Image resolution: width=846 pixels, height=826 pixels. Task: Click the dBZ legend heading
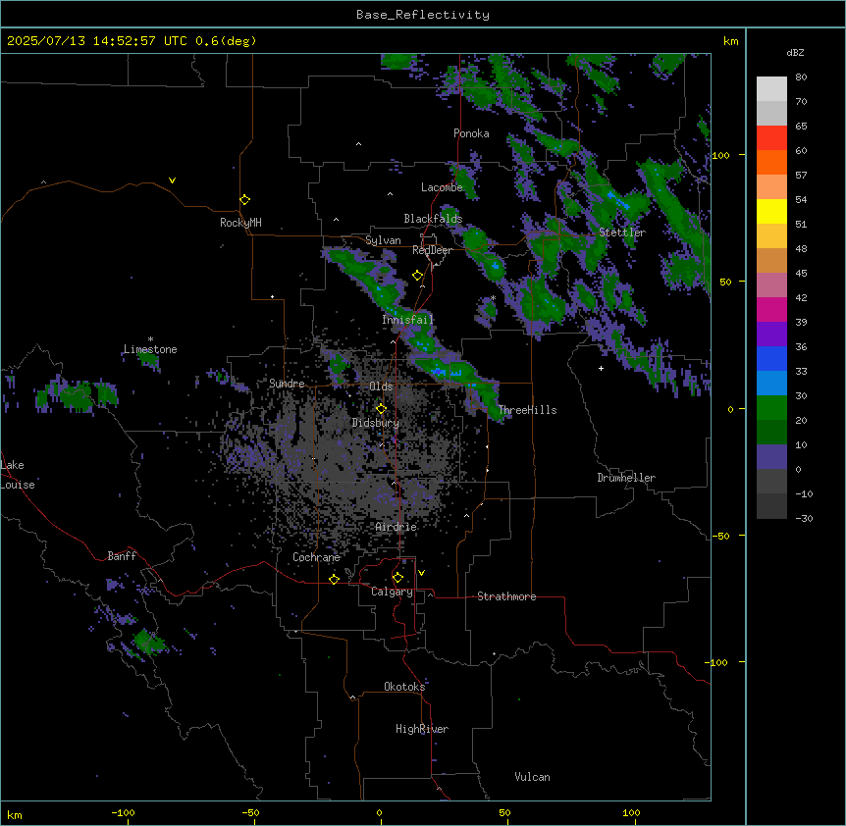coord(795,52)
